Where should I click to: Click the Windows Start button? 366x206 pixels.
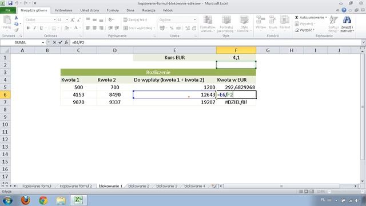(7, 200)
